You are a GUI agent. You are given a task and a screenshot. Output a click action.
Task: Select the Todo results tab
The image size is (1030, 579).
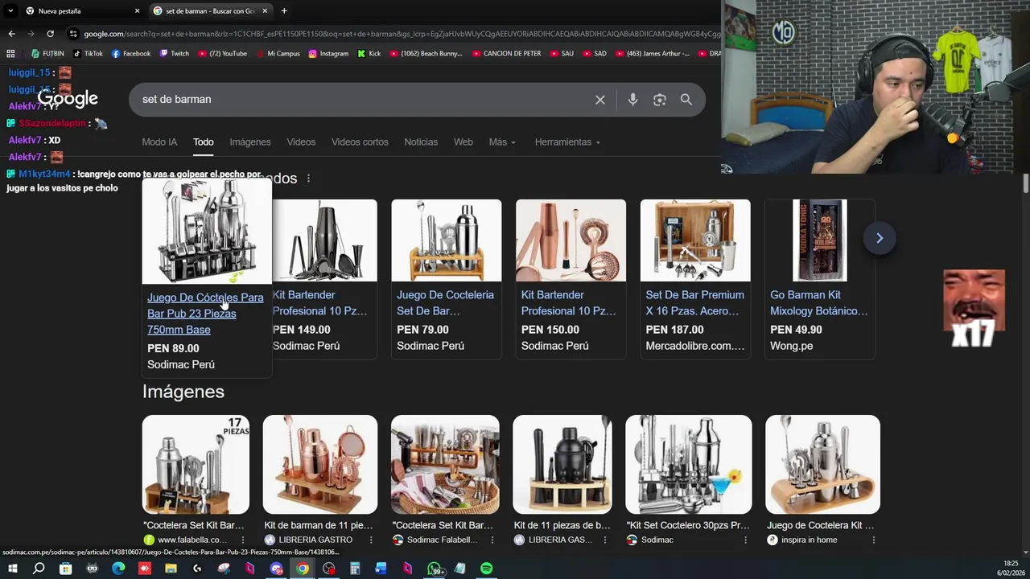point(203,142)
